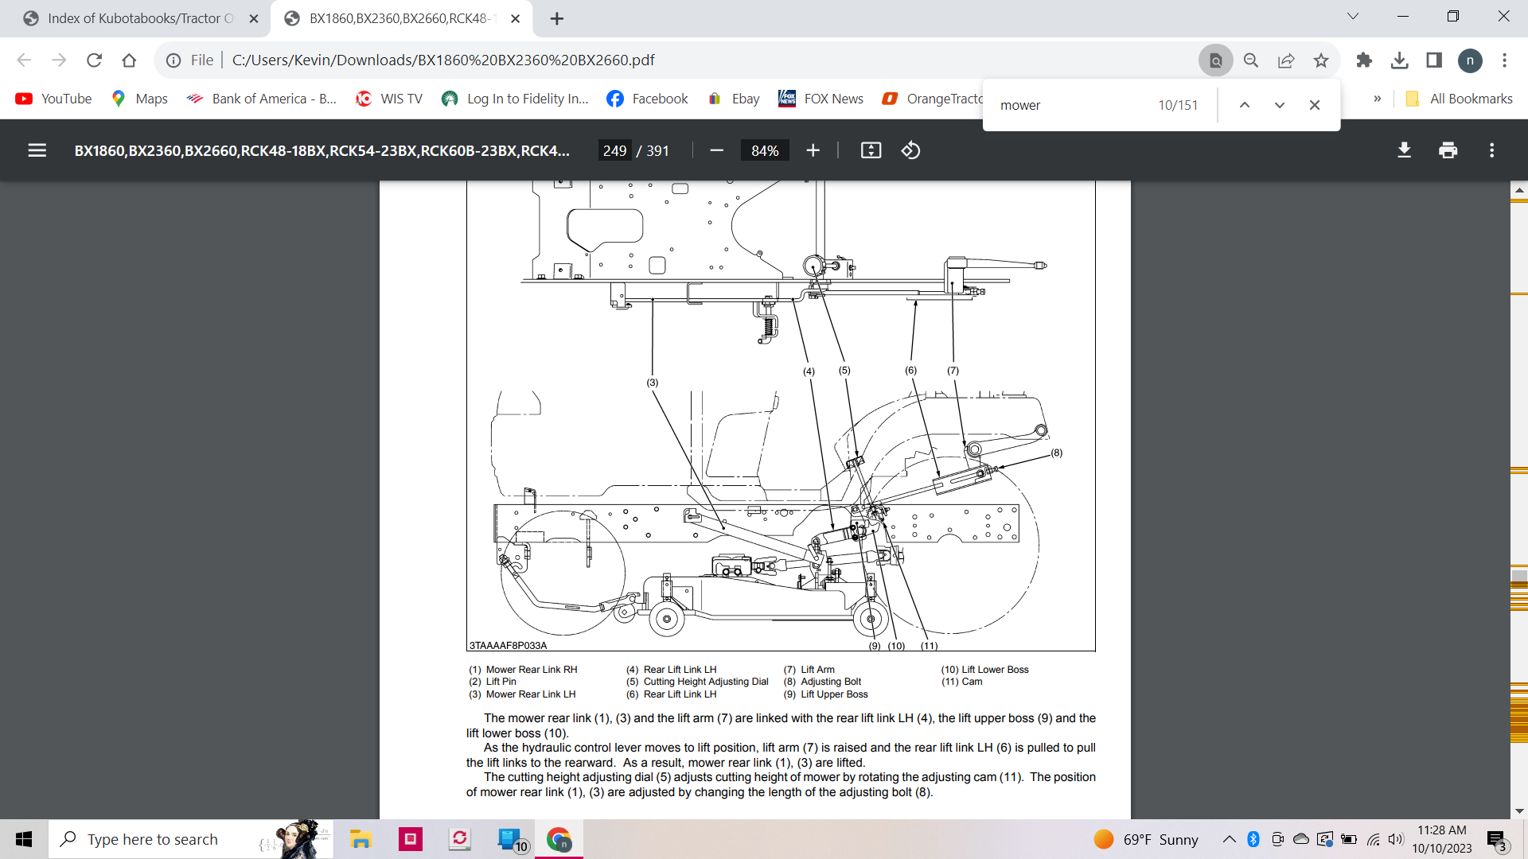1528x859 pixels.
Task: Open Maps bookmark
Action: 139,99
